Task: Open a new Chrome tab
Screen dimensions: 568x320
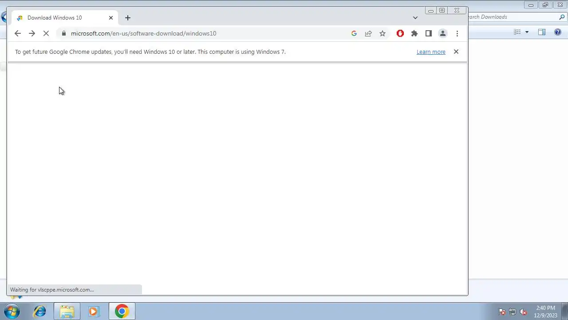Action: pos(128,18)
